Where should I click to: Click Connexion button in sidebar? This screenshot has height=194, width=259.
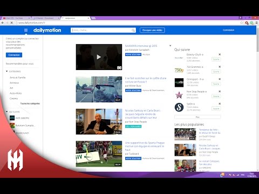click(x=14, y=55)
